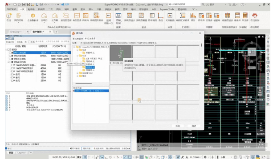273x164 pixels.
Task: Switch to the Express Tools ribbon tab
Action: click(x=167, y=9)
